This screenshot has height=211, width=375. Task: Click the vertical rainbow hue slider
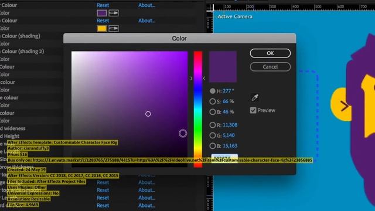click(198, 110)
